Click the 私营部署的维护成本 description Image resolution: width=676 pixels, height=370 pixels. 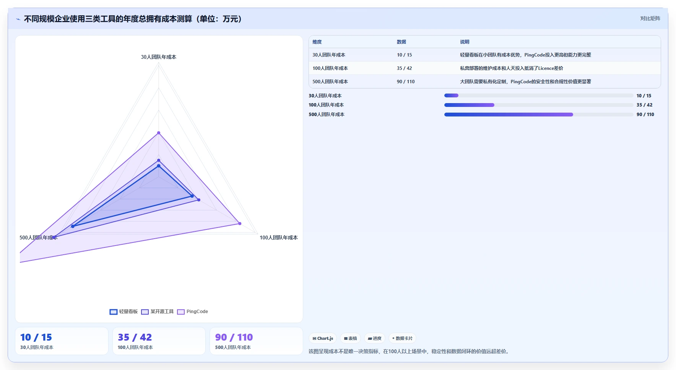click(x=512, y=68)
